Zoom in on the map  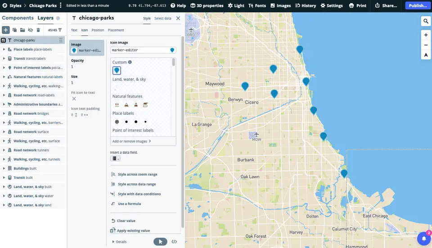[x=426, y=35]
